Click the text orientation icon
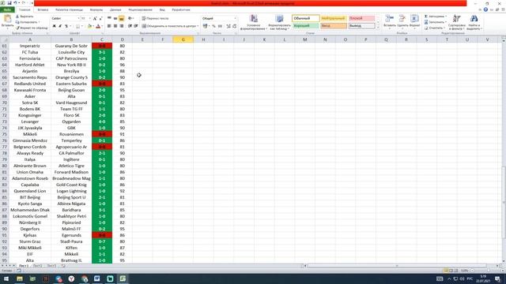The height and width of the screenshot is (284, 506). pos(130,18)
